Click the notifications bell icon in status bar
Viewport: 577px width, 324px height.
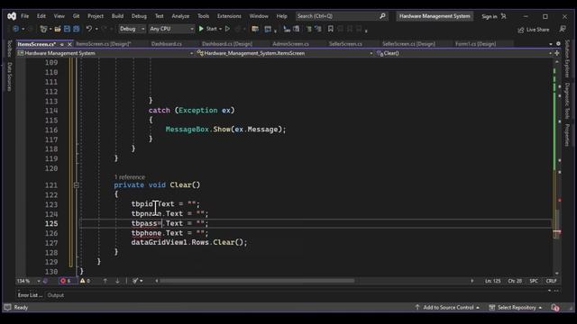555,308
